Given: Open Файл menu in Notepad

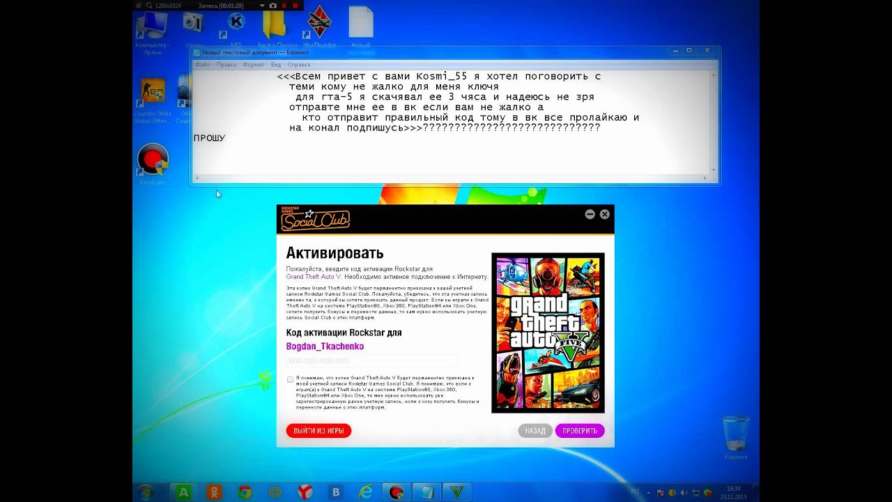Looking at the screenshot, I should pyautogui.click(x=203, y=64).
